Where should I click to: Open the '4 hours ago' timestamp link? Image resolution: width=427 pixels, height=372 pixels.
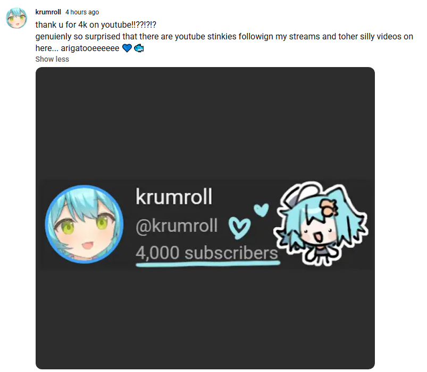[x=82, y=12]
